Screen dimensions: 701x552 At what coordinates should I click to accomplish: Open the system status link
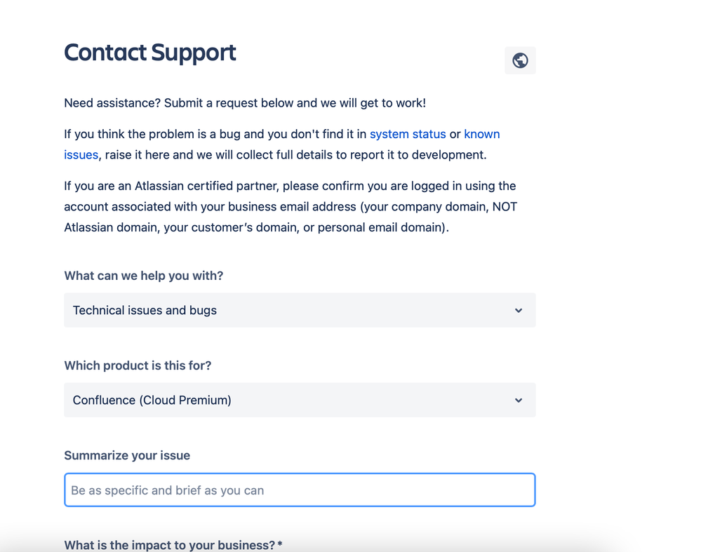[408, 134]
